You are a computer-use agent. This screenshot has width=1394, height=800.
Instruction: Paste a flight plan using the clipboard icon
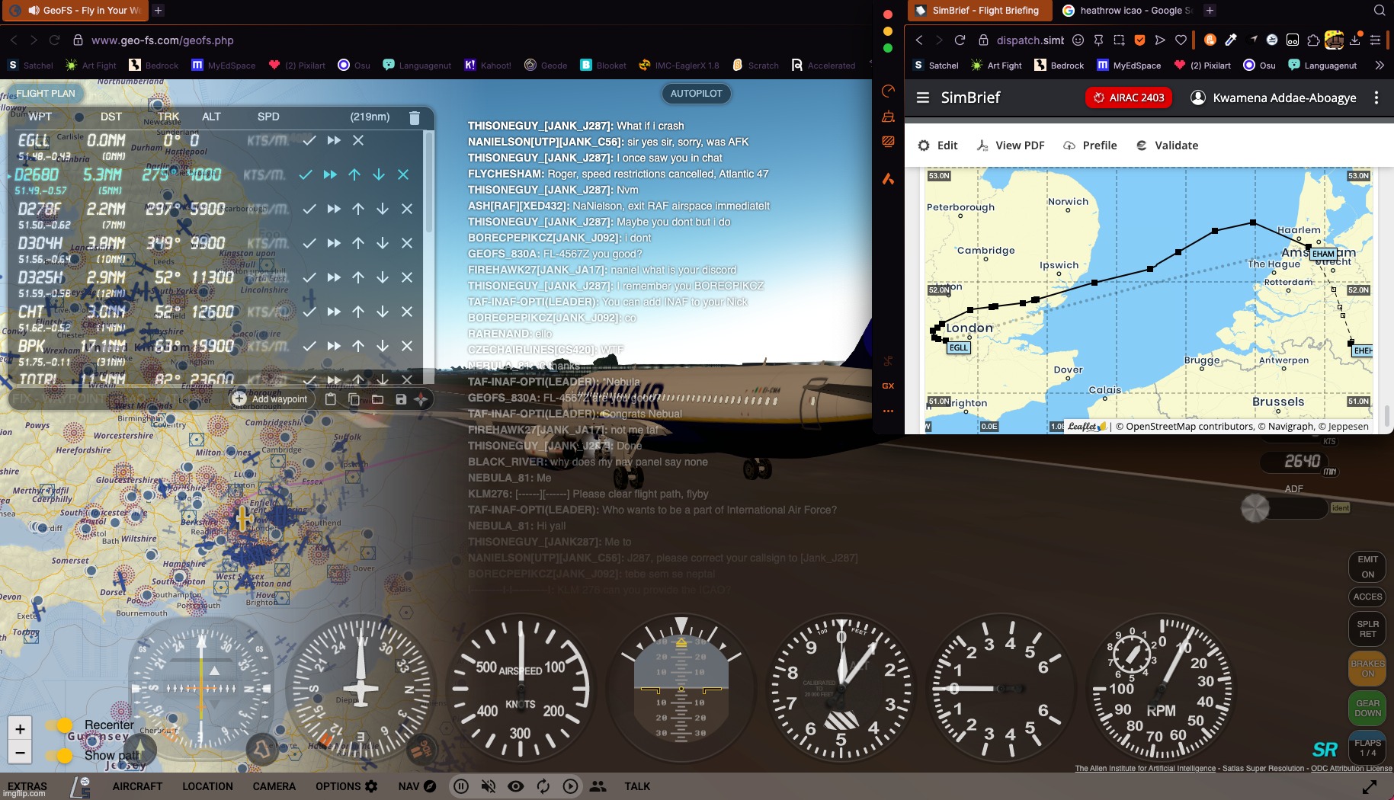330,399
